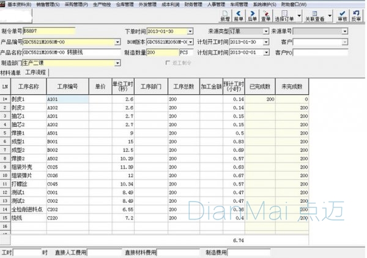
Task: Open the 计划开工时间 date dropdown
Action: pyautogui.click(x=266, y=42)
